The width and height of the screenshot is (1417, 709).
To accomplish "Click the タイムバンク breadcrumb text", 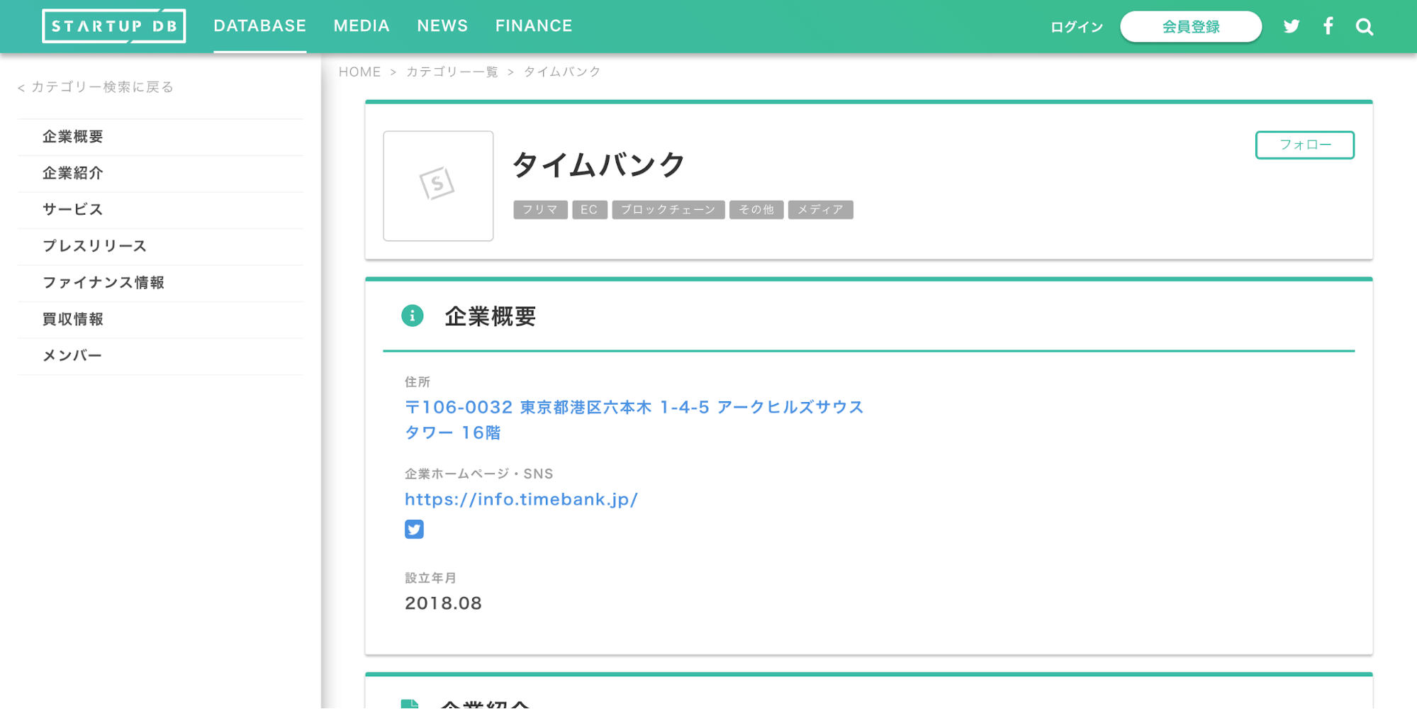I will tap(562, 72).
